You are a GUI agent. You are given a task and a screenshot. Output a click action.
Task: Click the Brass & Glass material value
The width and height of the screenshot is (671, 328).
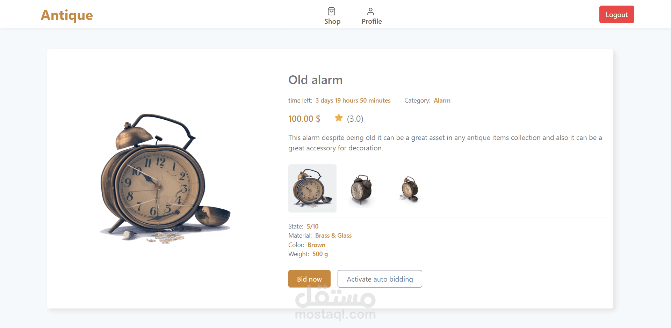coord(333,236)
